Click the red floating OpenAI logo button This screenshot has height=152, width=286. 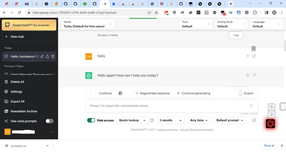[270, 124]
